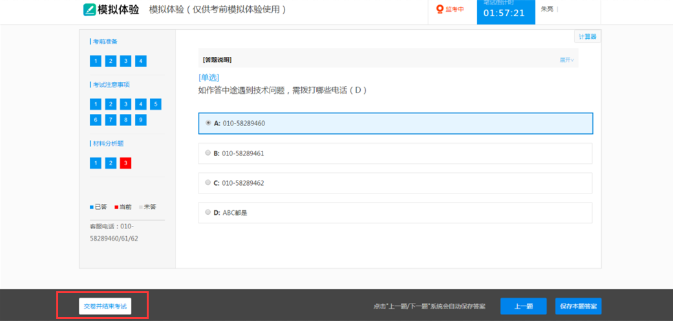Open the 计算器 calculator tool
This screenshot has width=673, height=321.
tap(587, 37)
